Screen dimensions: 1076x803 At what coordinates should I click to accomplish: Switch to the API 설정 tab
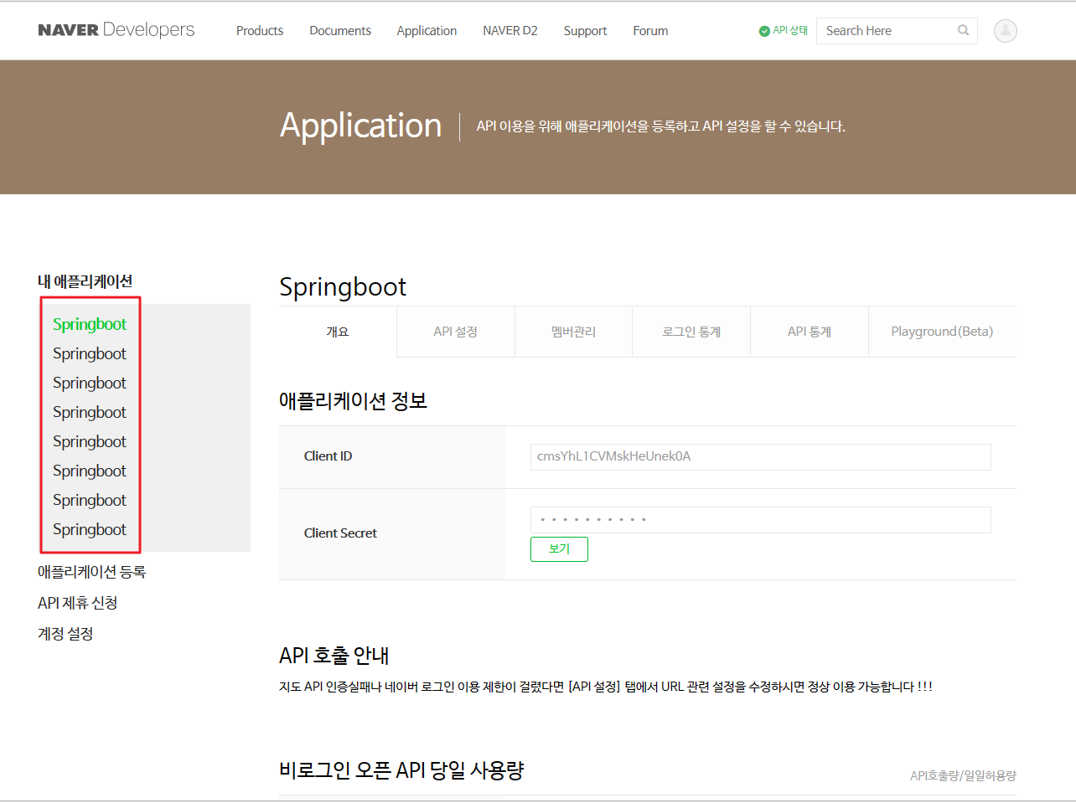456,332
